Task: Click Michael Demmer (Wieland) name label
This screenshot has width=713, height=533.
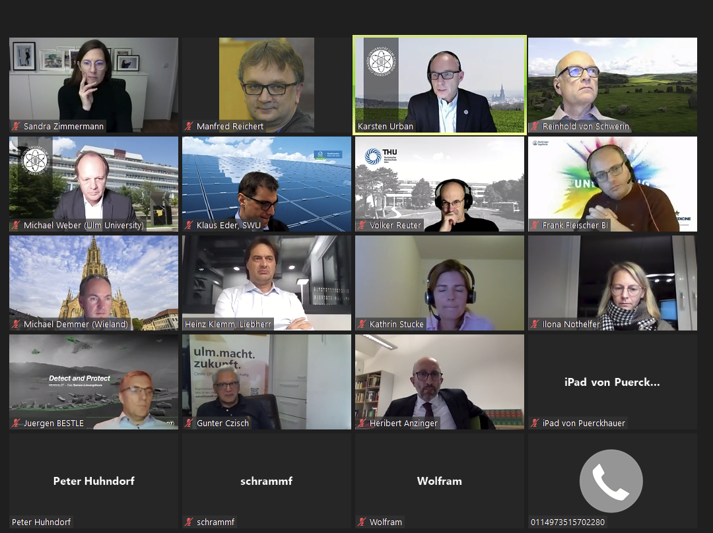Action: point(76,325)
